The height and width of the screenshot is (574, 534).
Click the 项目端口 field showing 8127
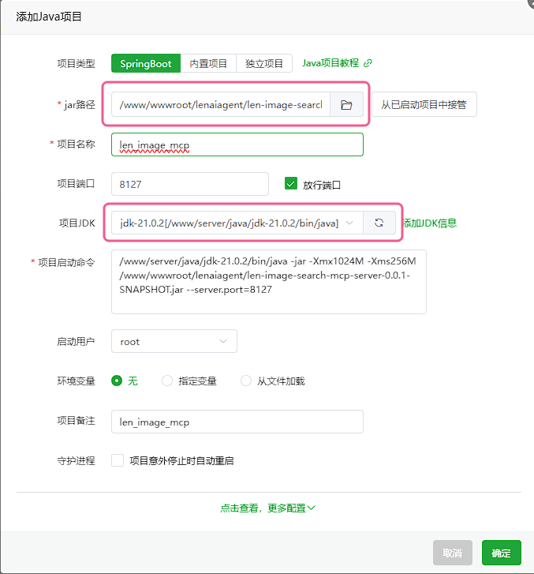pos(190,184)
